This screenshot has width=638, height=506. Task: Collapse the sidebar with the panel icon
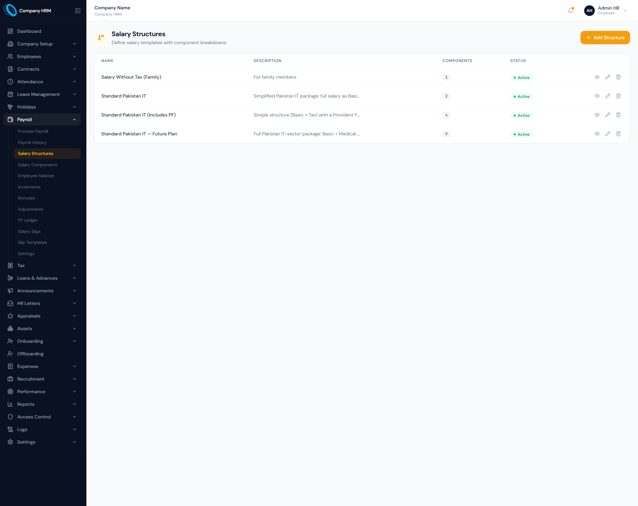click(78, 11)
